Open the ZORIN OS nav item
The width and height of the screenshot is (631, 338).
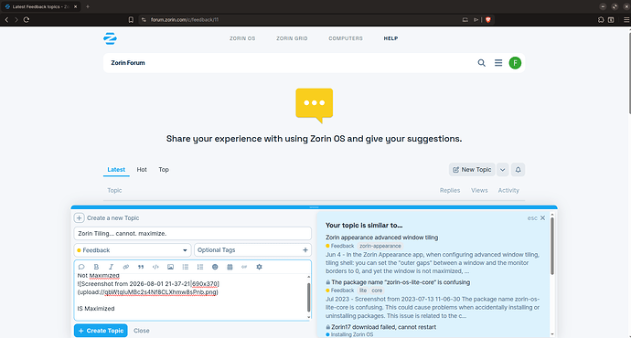pos(242,38)
